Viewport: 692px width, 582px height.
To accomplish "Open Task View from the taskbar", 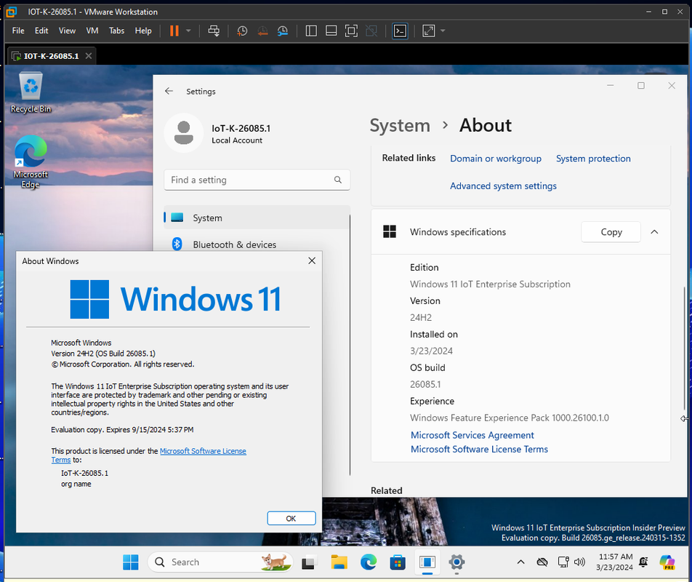I will 309,562.
